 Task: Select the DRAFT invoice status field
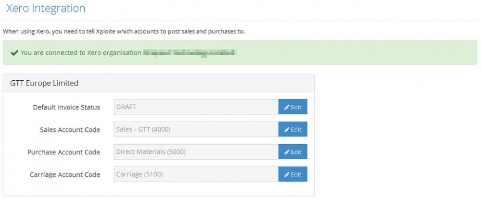(196, 107)
